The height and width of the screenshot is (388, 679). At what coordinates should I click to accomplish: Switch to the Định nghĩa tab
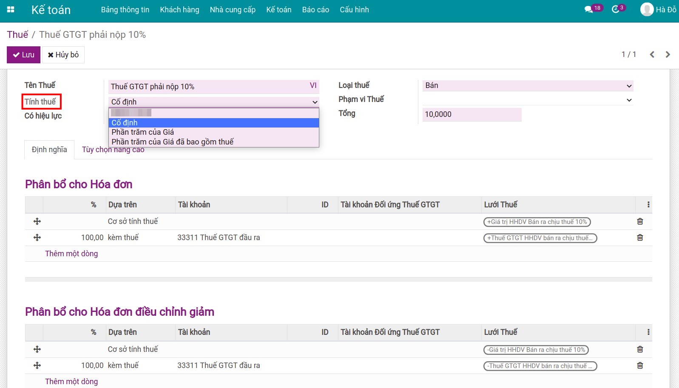[x=49, y=150]
